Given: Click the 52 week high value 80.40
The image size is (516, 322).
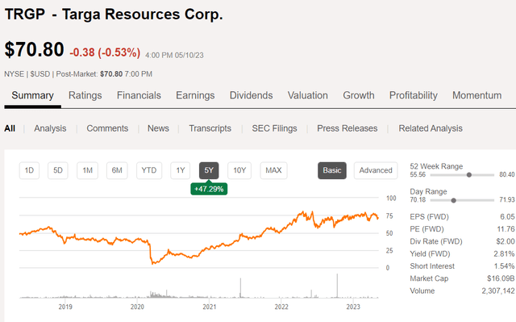Looking at the screenshot, I should point(507,175).
